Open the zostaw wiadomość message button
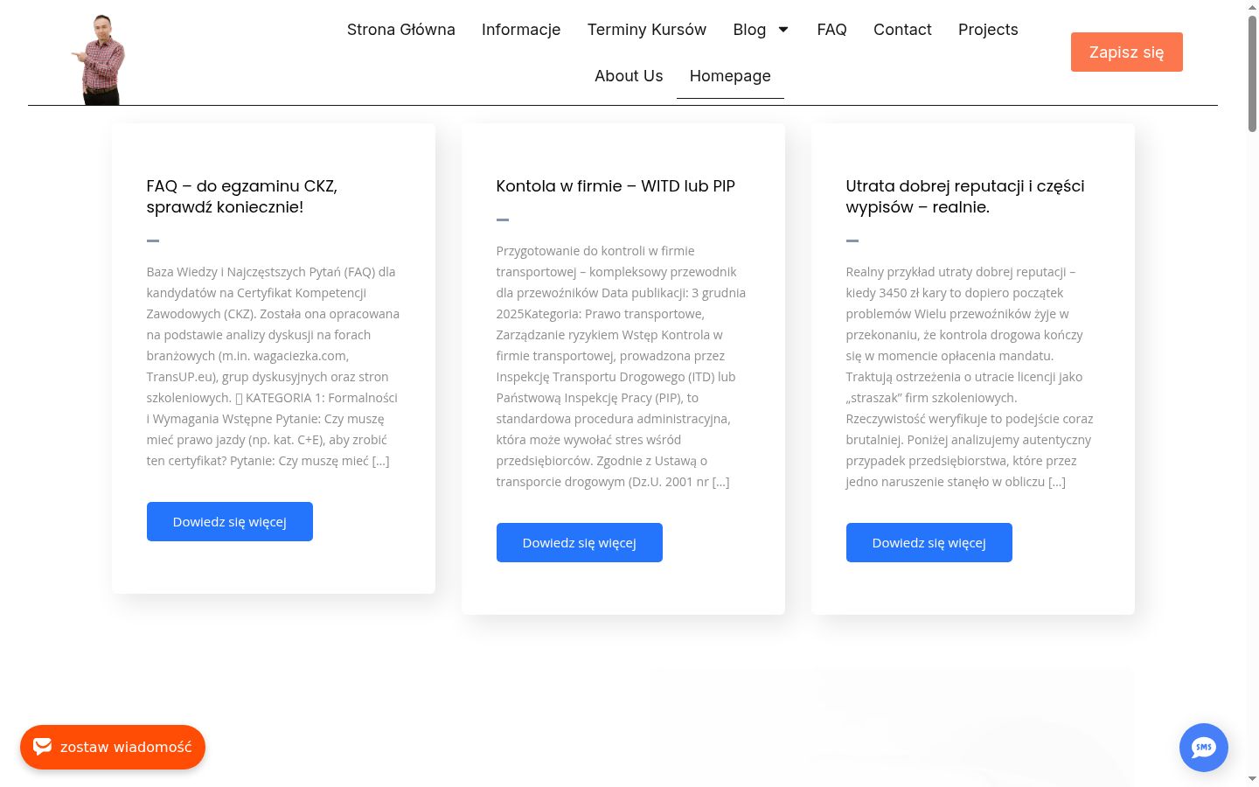The image size is (1259, 787). pyautogui.click(x=113, y=747)
